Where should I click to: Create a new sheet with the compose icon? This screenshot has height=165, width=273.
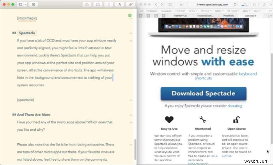[34, 4]
